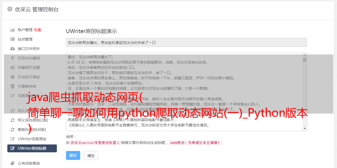
Task: Click the book icon for 公有词库查询
Action: click(x=12, y=163)
